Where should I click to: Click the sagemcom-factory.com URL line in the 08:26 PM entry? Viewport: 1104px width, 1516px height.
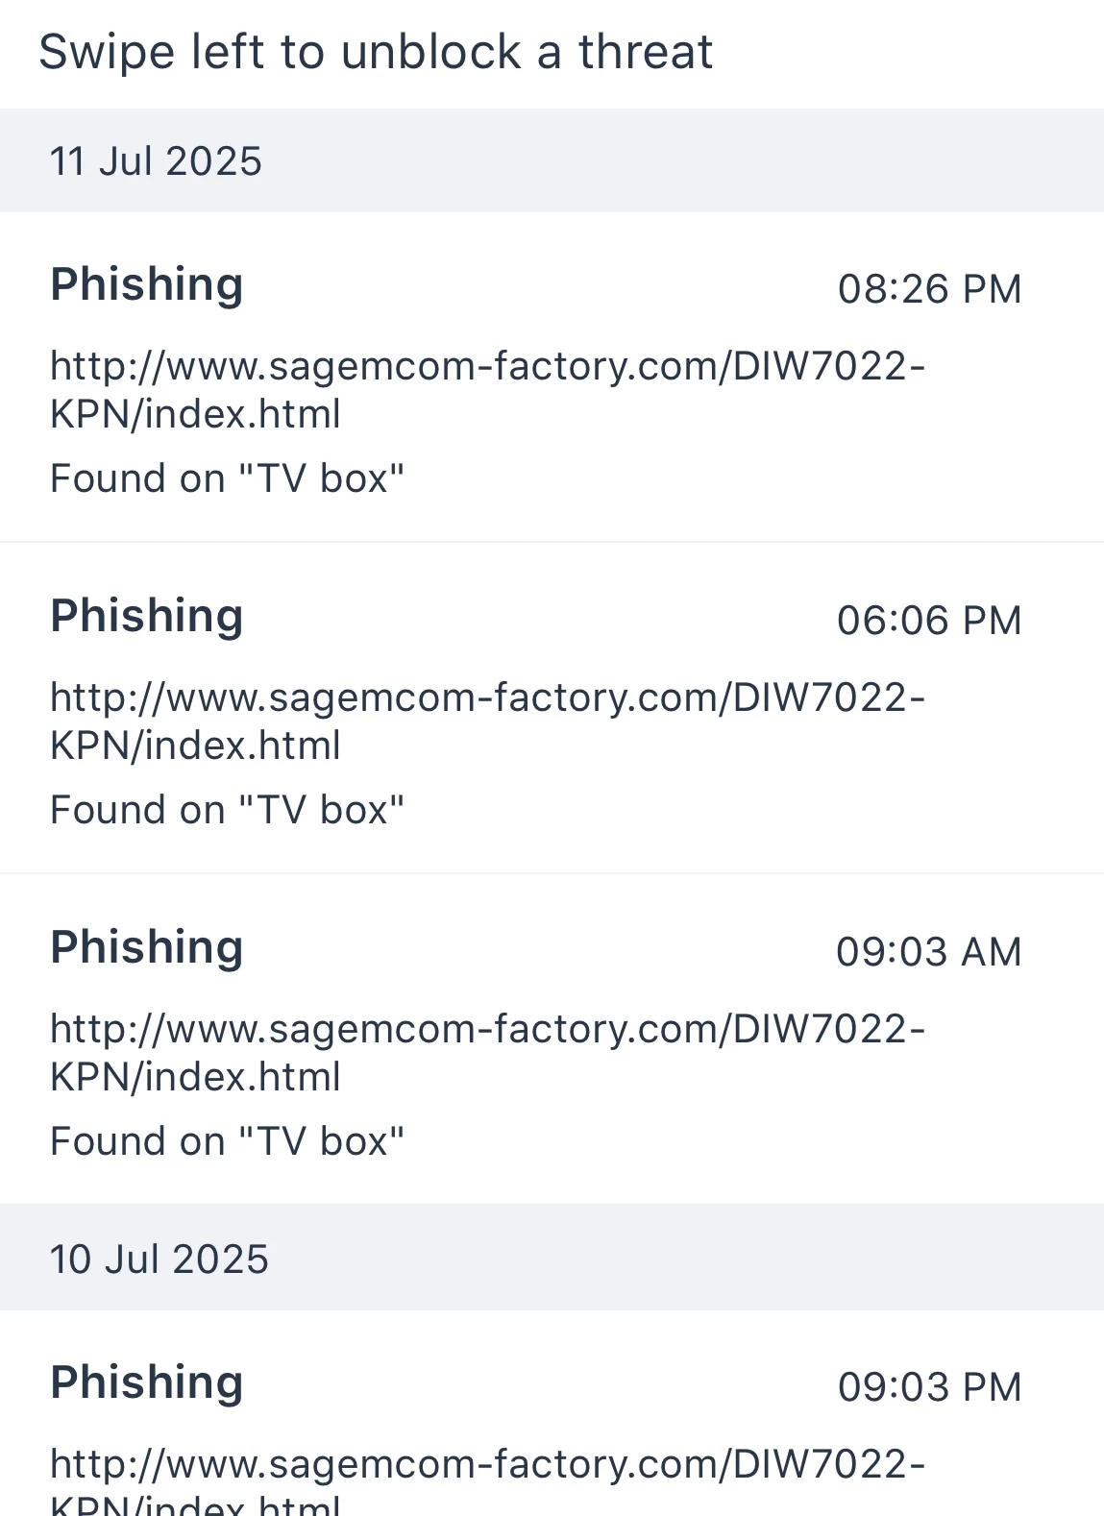pyautogui.click(x=487, y=366)
